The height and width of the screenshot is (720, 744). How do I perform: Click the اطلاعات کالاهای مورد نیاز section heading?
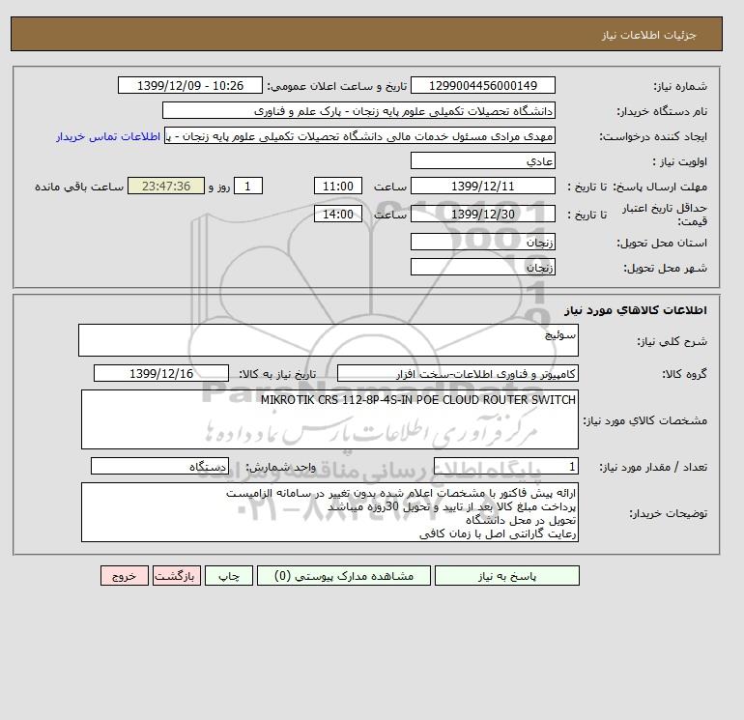[636, 310]
